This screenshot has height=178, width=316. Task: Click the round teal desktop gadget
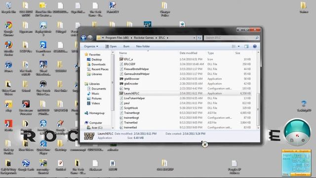tap(297, 133)
